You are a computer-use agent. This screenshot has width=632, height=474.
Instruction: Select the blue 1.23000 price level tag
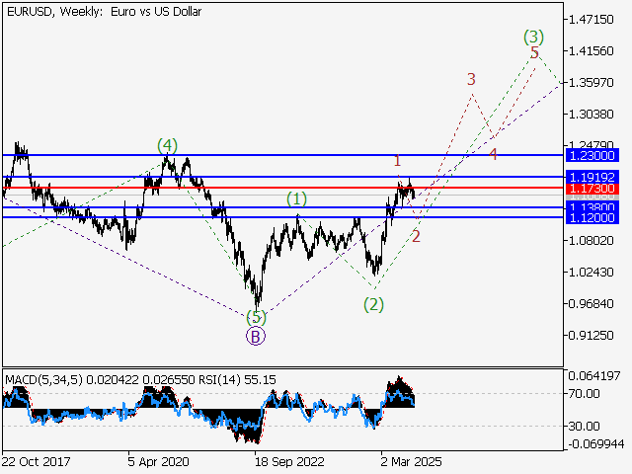592,156
